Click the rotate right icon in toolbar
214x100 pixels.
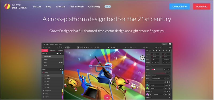117,48
